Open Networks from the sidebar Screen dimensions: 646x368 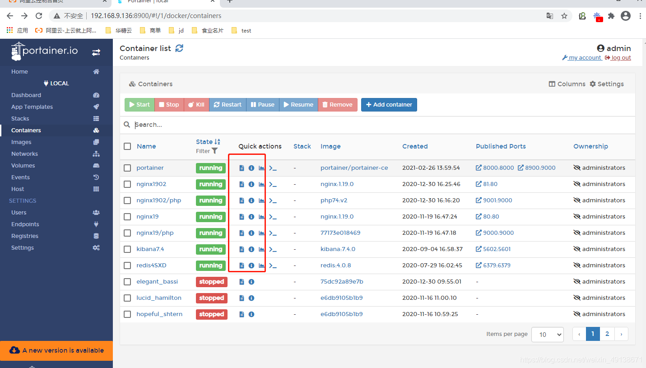pyautogui.click(x=24, y=154)
